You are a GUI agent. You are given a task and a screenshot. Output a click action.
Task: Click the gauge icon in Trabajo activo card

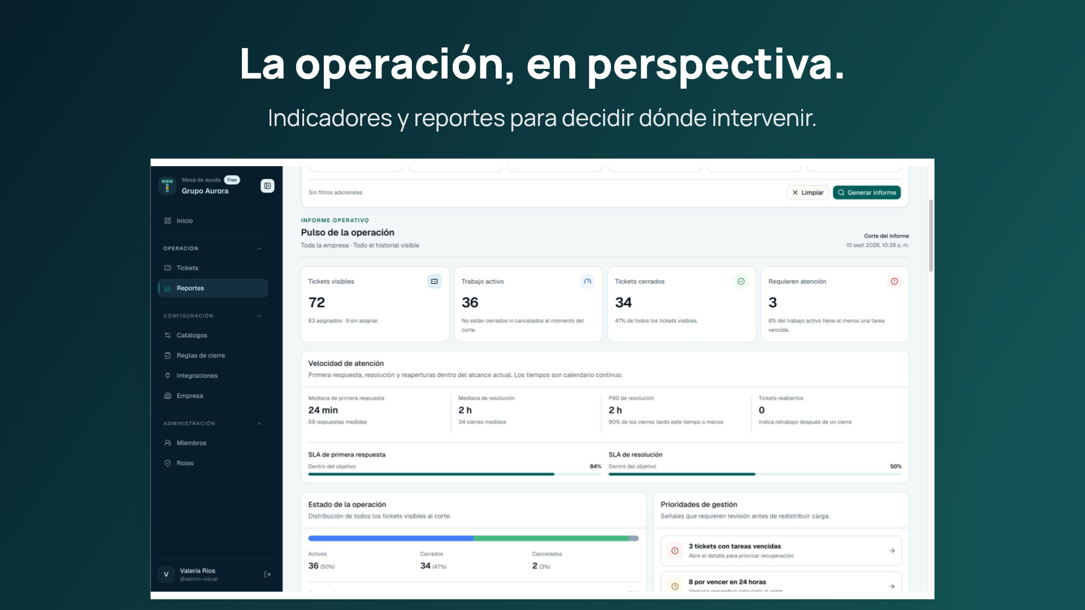[x=588, y=281]
